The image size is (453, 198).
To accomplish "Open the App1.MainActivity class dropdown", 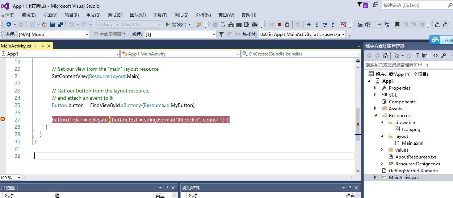I will click(x=180, y=54).
